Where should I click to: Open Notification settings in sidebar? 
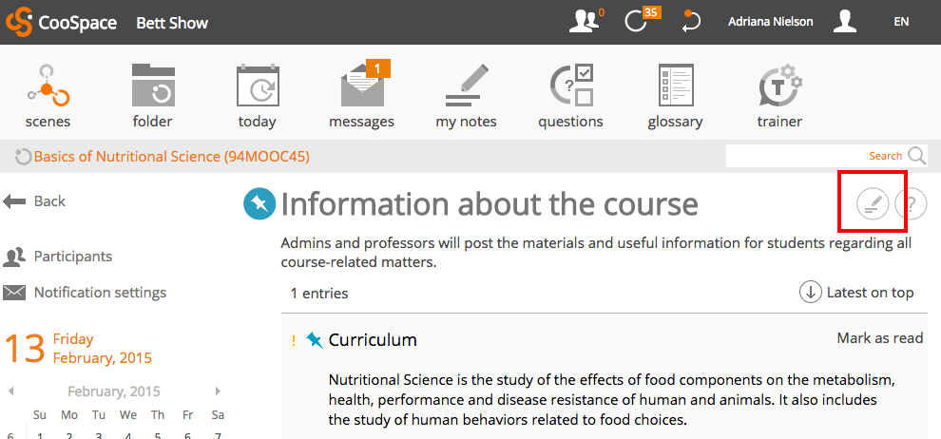[85, 293]
